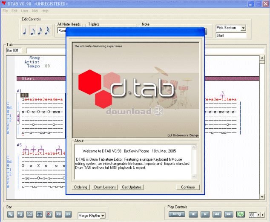Click the Drum Lessons button
The height and width of the screenshot is (222, 270).
coord(104,187)
